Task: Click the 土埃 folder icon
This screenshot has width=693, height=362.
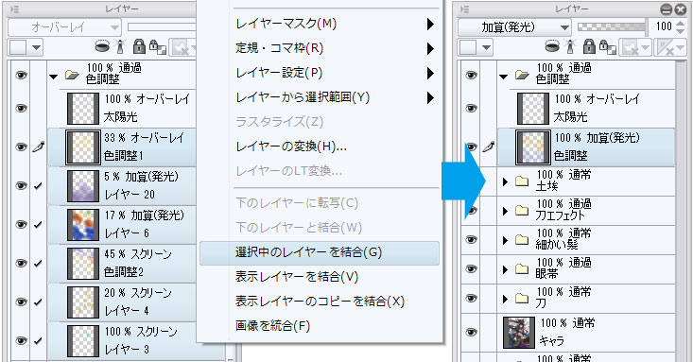Action: [522, 181]
